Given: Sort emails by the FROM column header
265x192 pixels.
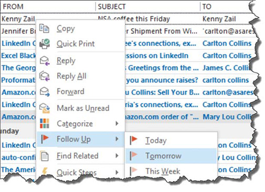Looking at the screenshot, I should pyautogui.click(x=13, y=7).
